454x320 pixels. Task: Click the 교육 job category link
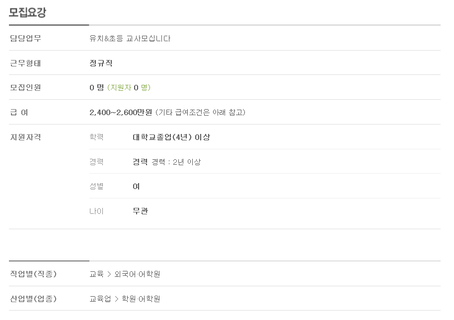tap(96, 274)
